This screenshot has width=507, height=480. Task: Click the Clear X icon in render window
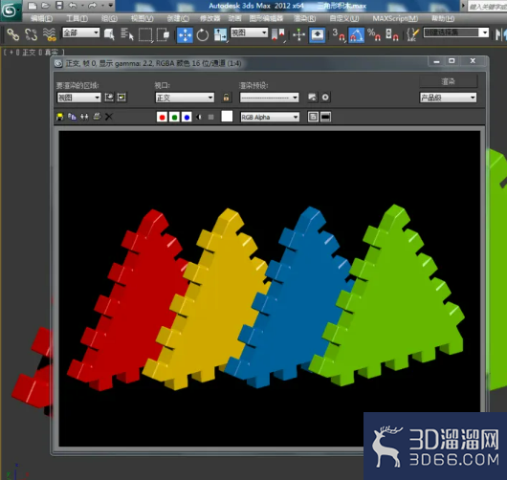point(109,117)
